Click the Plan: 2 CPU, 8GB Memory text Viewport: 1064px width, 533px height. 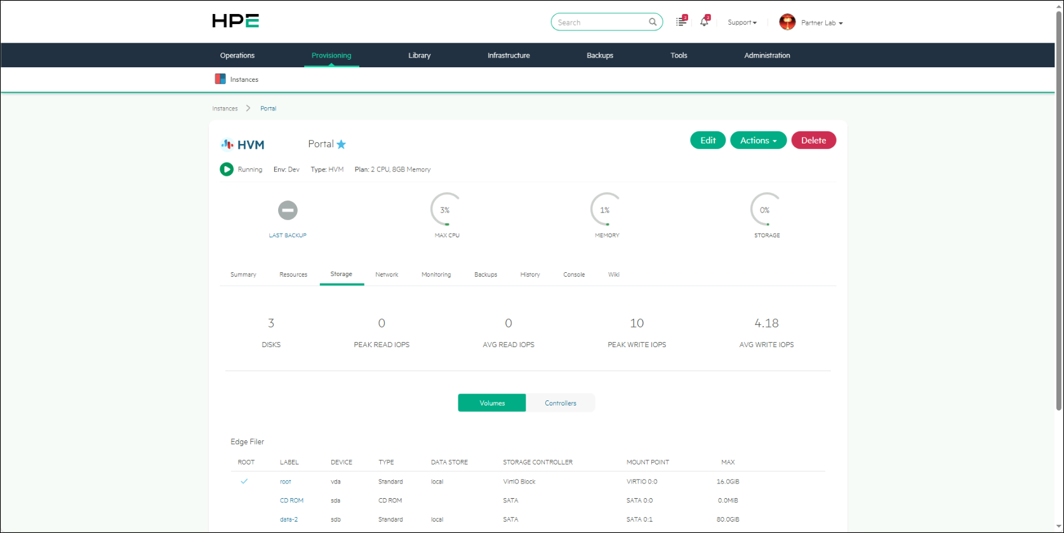point(392,169)
